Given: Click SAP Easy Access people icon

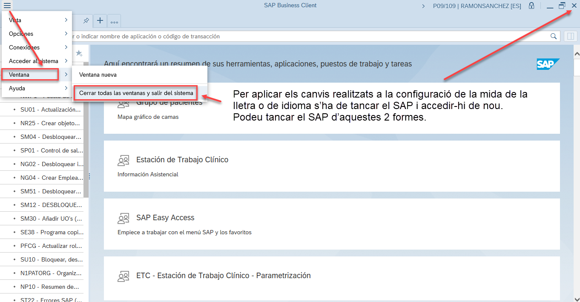Looking at the screenshot, I should coord(123,218).
